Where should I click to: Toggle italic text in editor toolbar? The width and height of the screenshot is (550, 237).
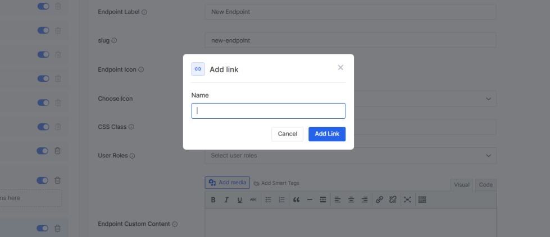click(x=226, y=200)
